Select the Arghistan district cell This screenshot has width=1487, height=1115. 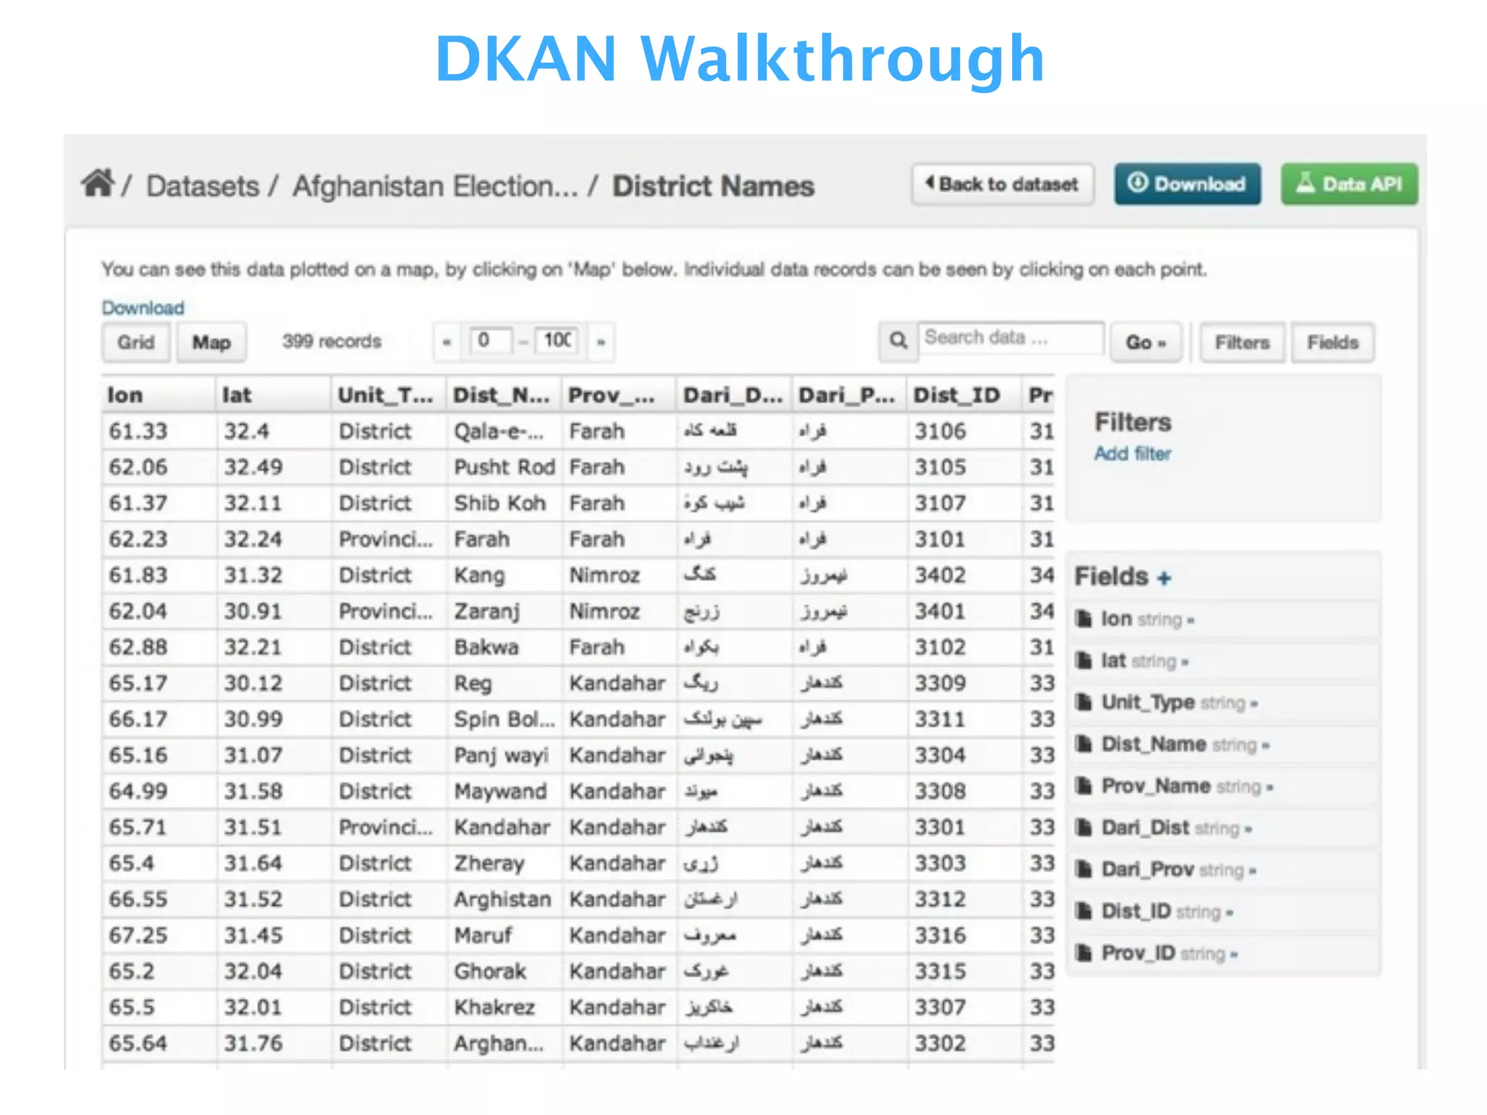click(x=504, y=899)
